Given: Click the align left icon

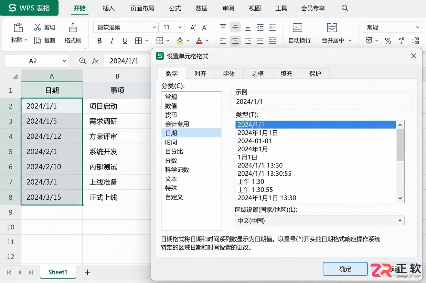Looking at the screenshot, I should click(x=223, y=41).
